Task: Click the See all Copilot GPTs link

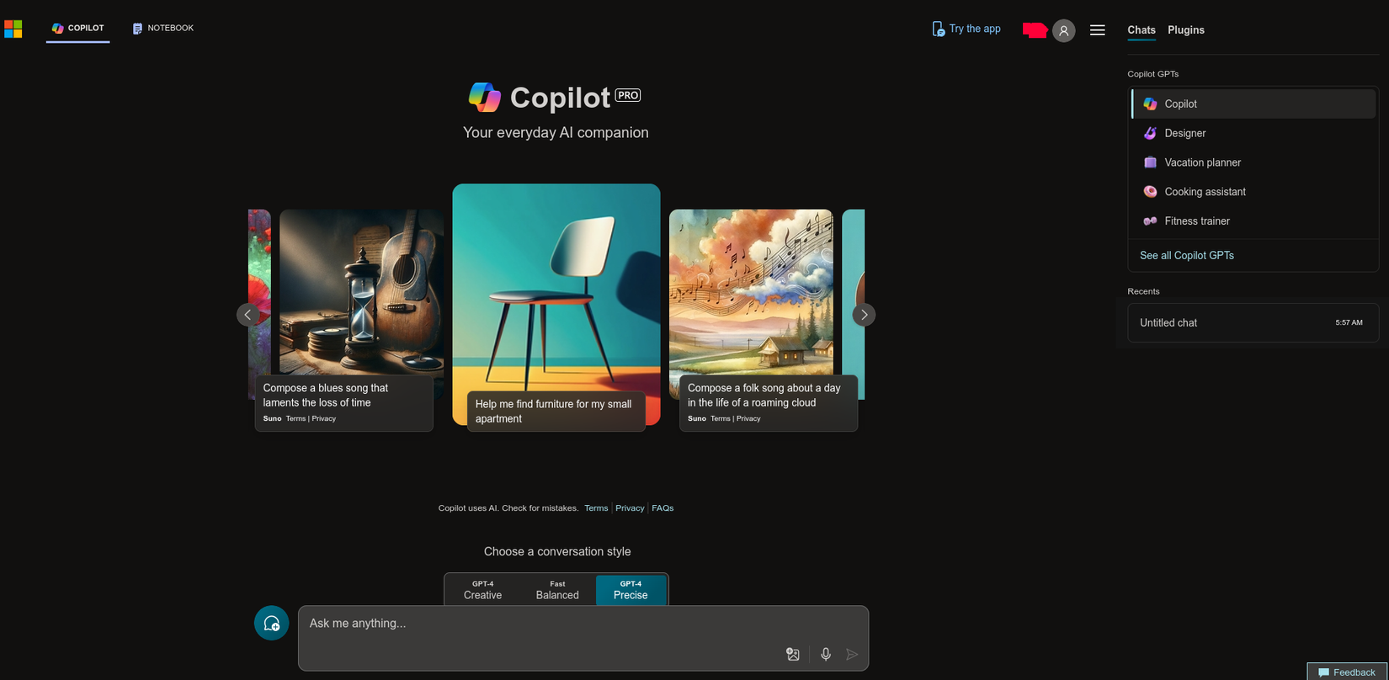Action: (x=1187, y=255)
